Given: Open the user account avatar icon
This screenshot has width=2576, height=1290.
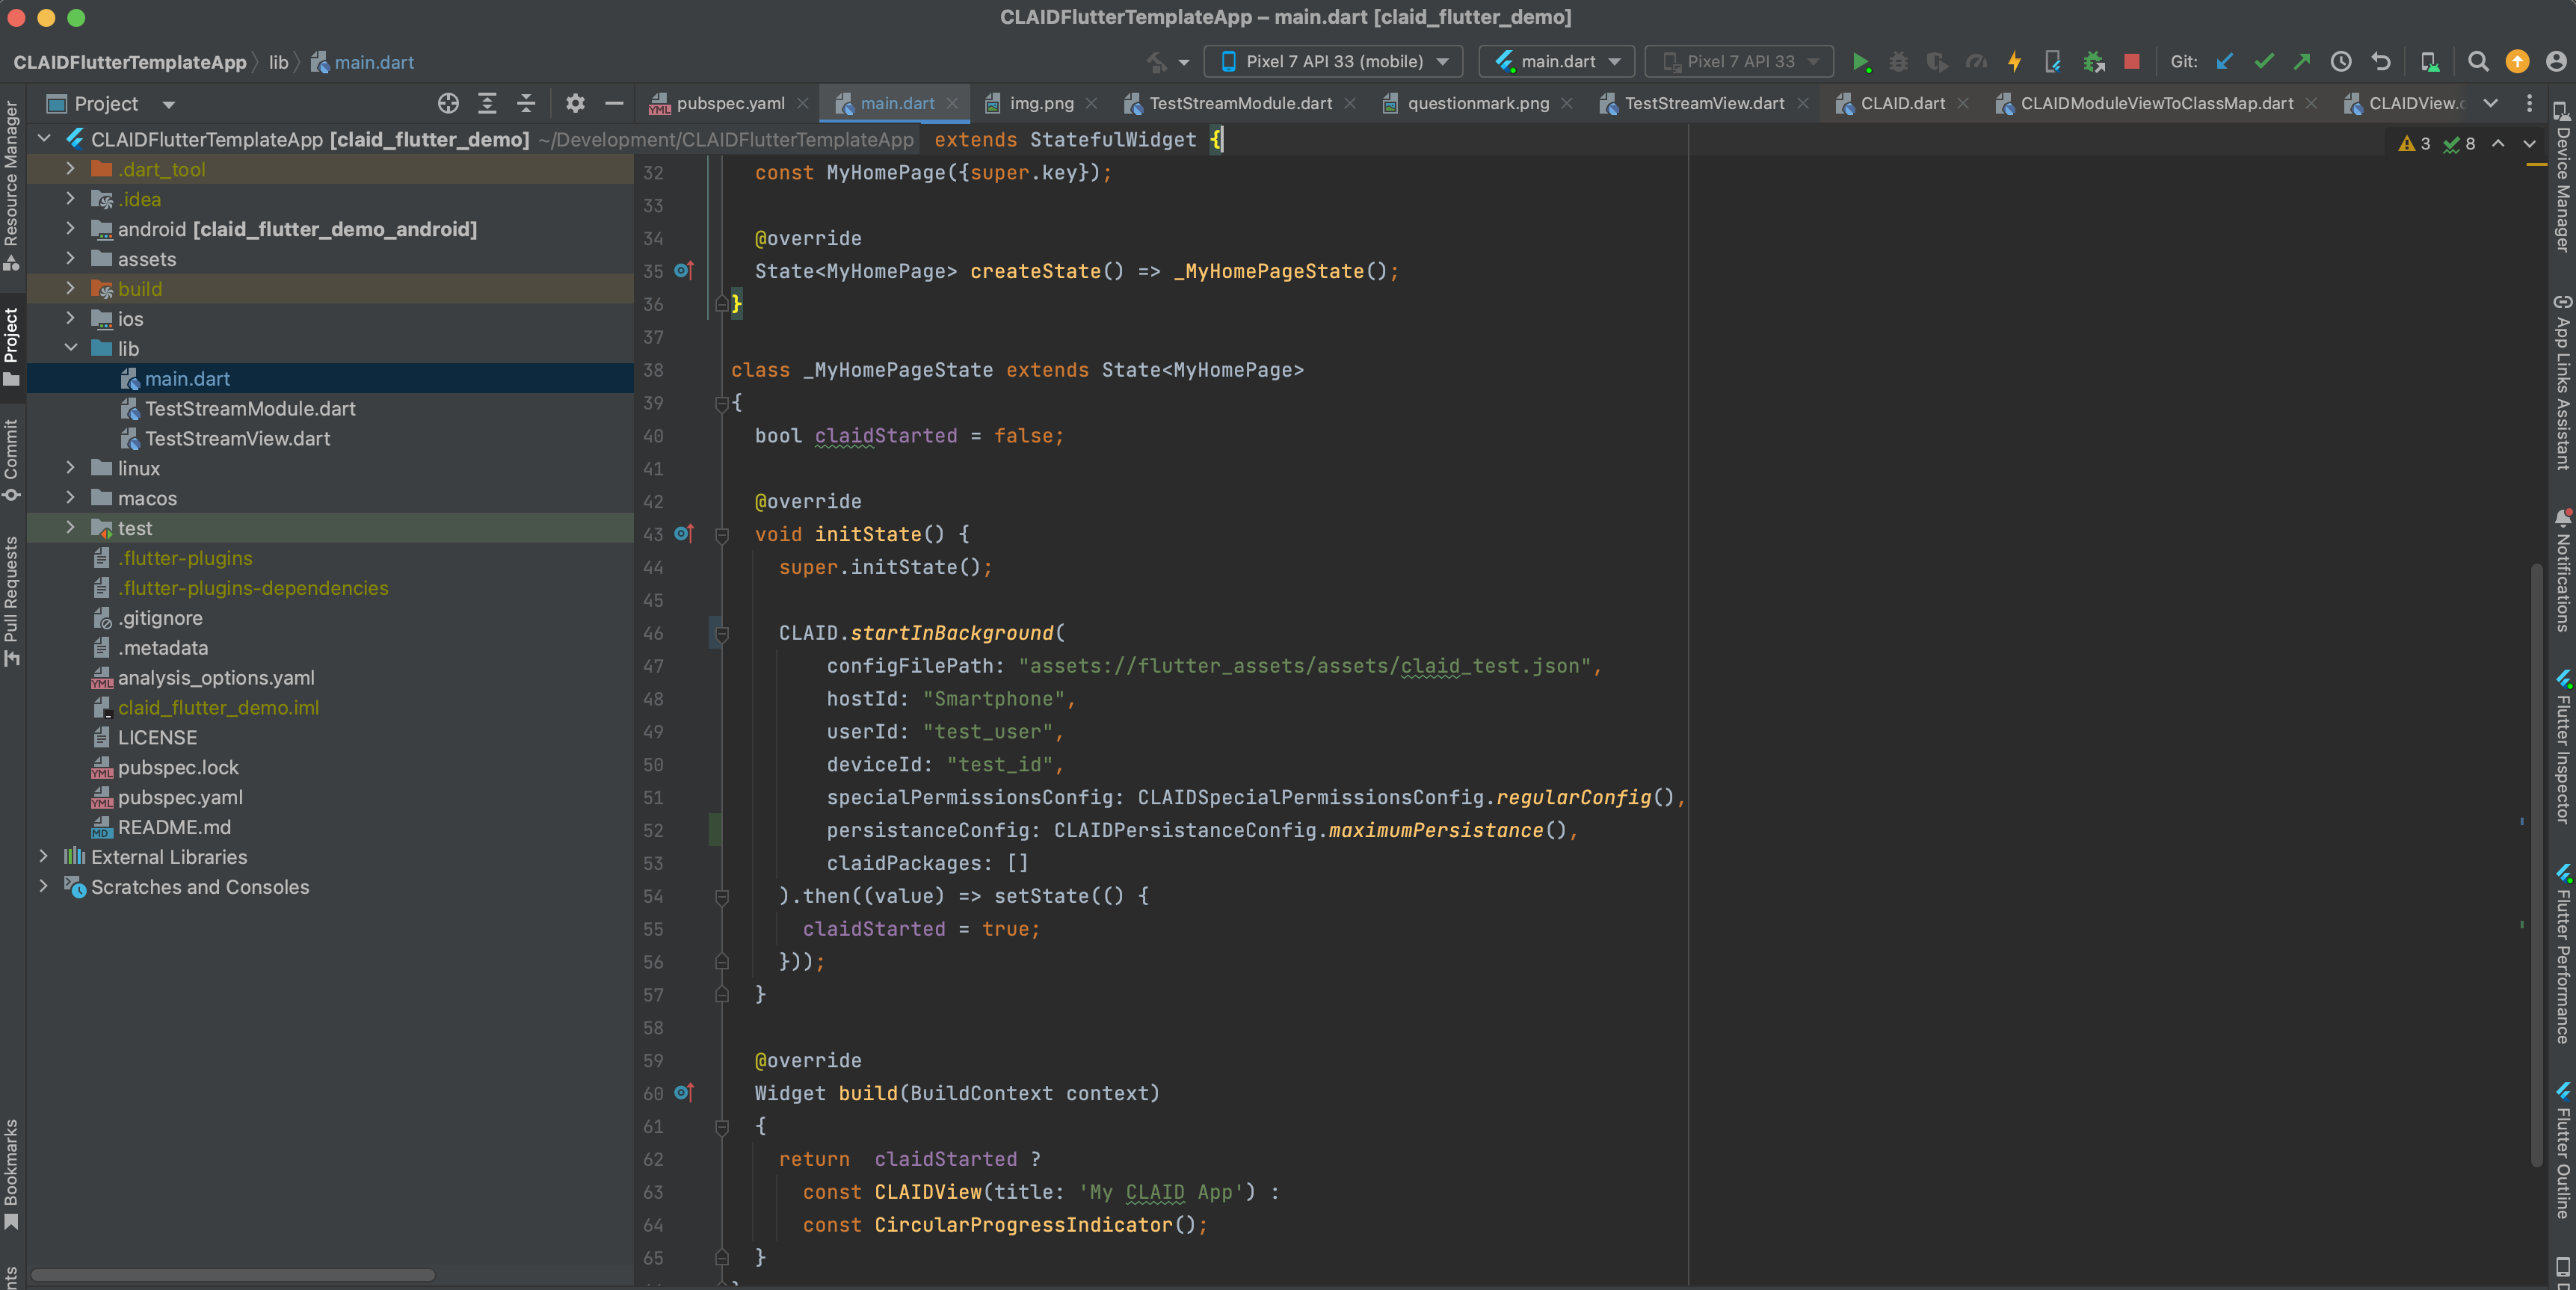Looking at the screenshot, I should point(2556,62).
